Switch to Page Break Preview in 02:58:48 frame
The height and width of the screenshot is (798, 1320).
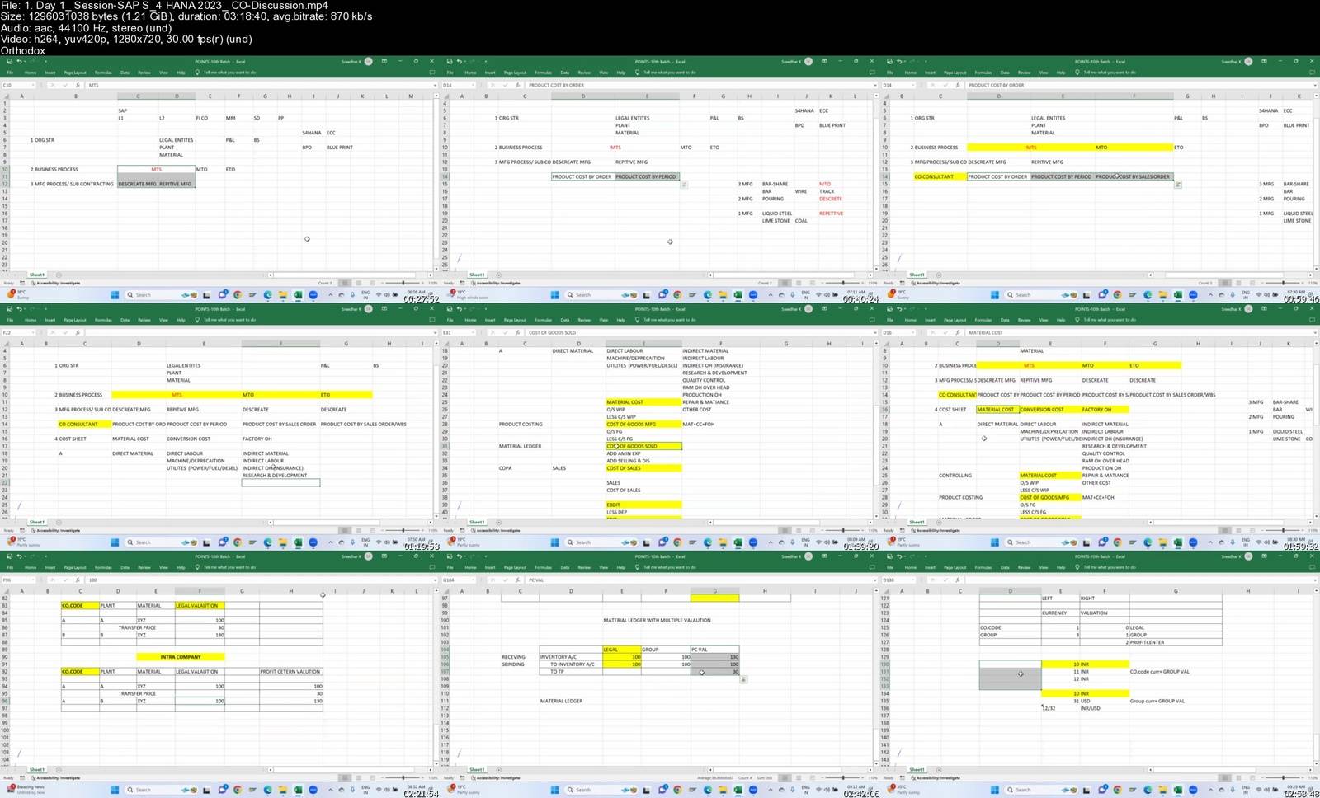[1252, 777]
